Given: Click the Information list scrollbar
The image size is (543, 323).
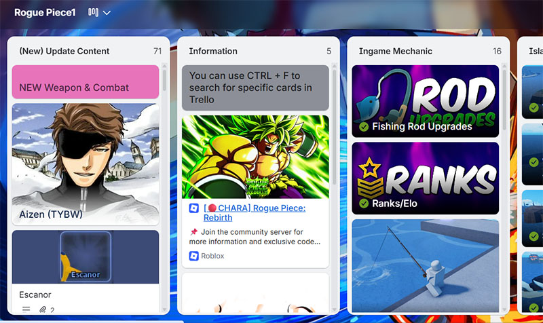Looking at the screenshot, I should coord(334,127).
